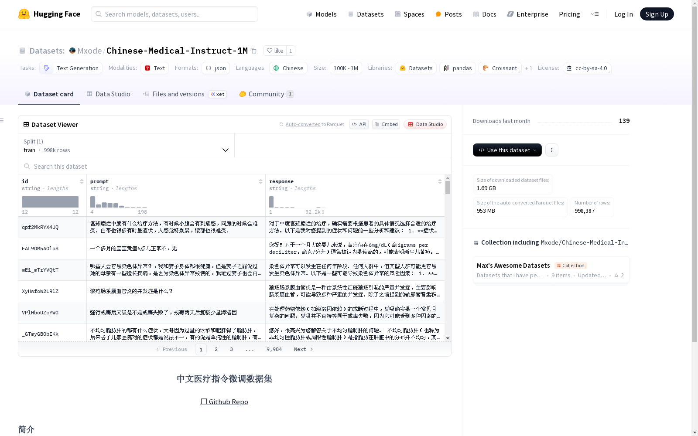Viewport: 698px width, 436px height.
Task: Toggle the left sidebar outline icon
Action: click(2, 120)
